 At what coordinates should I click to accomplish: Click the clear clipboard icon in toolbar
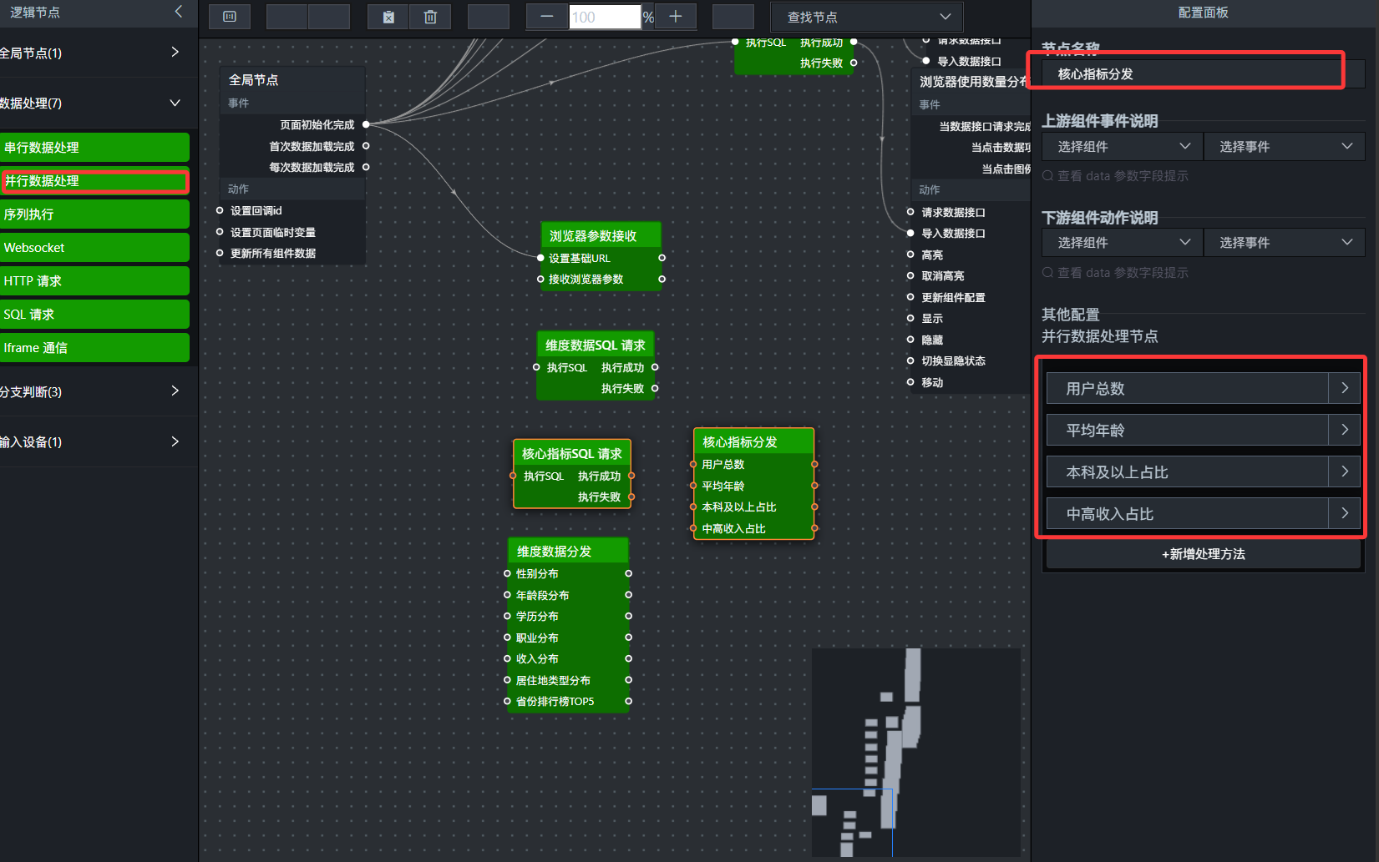click(x=388, y=17)
